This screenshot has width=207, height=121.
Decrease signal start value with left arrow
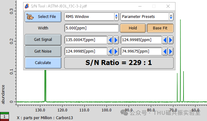tap(110, 40)
